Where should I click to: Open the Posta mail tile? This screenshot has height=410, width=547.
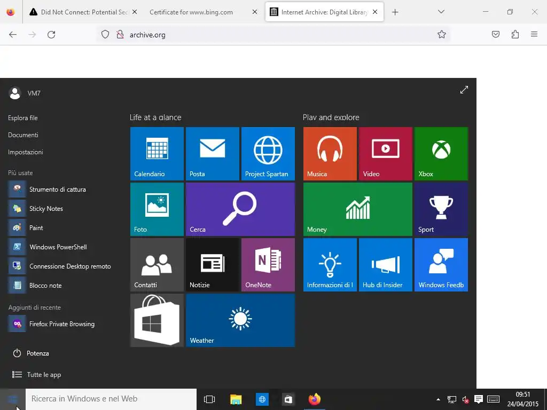(x=212, y=153)
